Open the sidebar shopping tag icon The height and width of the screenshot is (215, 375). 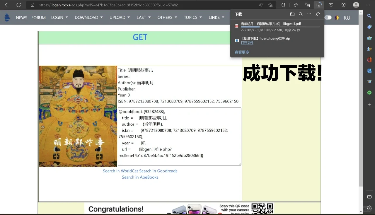click(369, 27)
